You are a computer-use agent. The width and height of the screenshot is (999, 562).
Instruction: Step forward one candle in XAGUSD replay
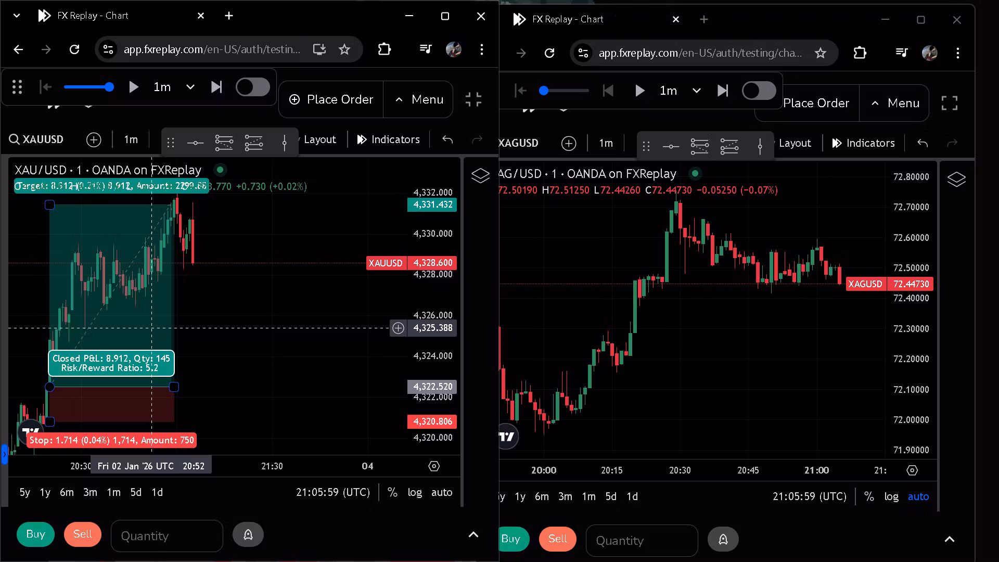[723, 91]
